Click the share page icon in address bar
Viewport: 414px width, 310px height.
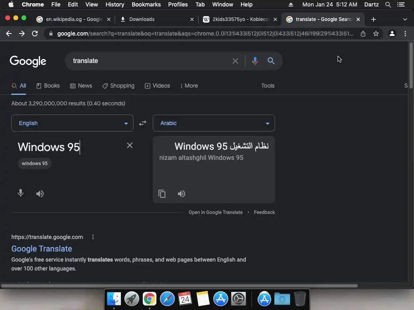(363, 34)
